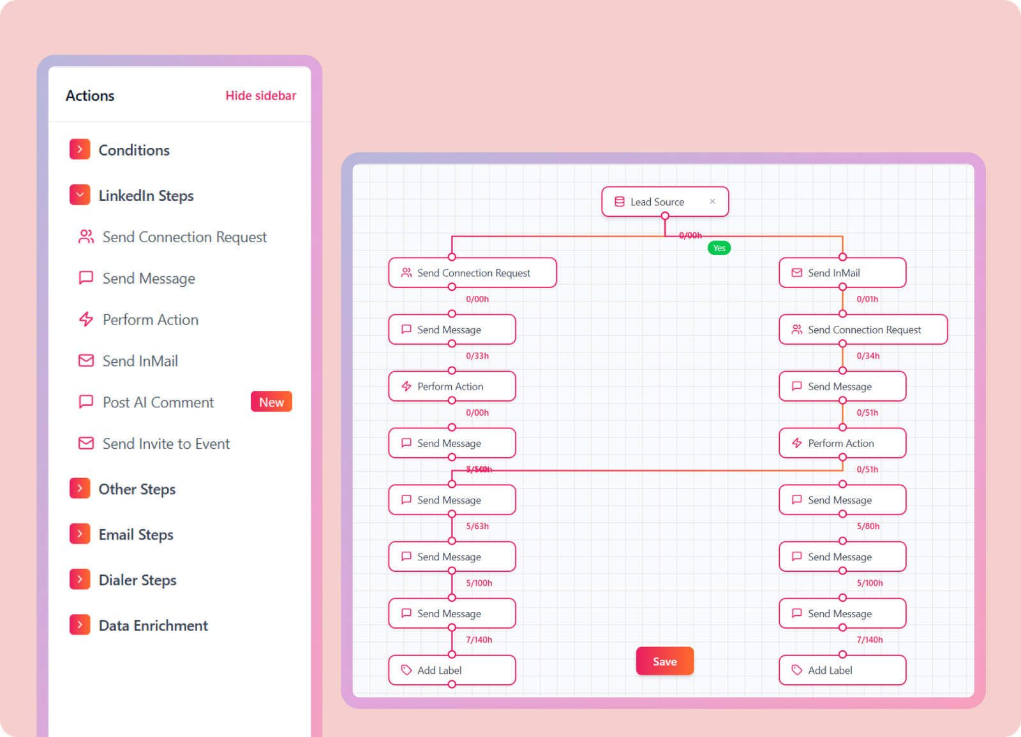This screenshot has width=1021, height=737.
Task: Click the green Yes branch label
Action: [x=719, y=248]
